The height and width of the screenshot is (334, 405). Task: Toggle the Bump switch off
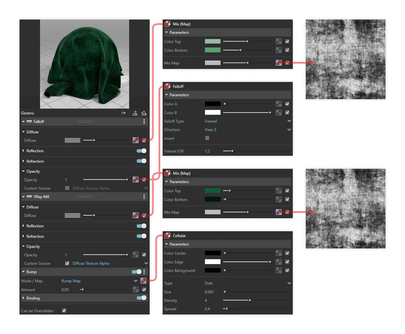(137, 272)
